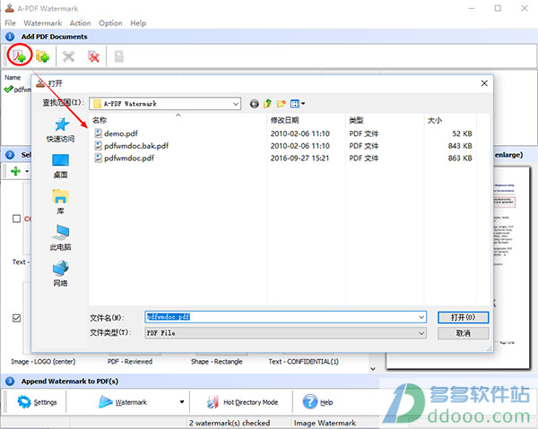Sort by 修改日期 date column header
The height and width of the screenshot is (429, 538).
coord(306,120)
